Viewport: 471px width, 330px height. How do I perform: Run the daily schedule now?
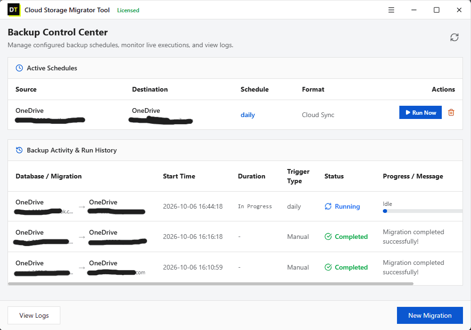click(420, 112)
